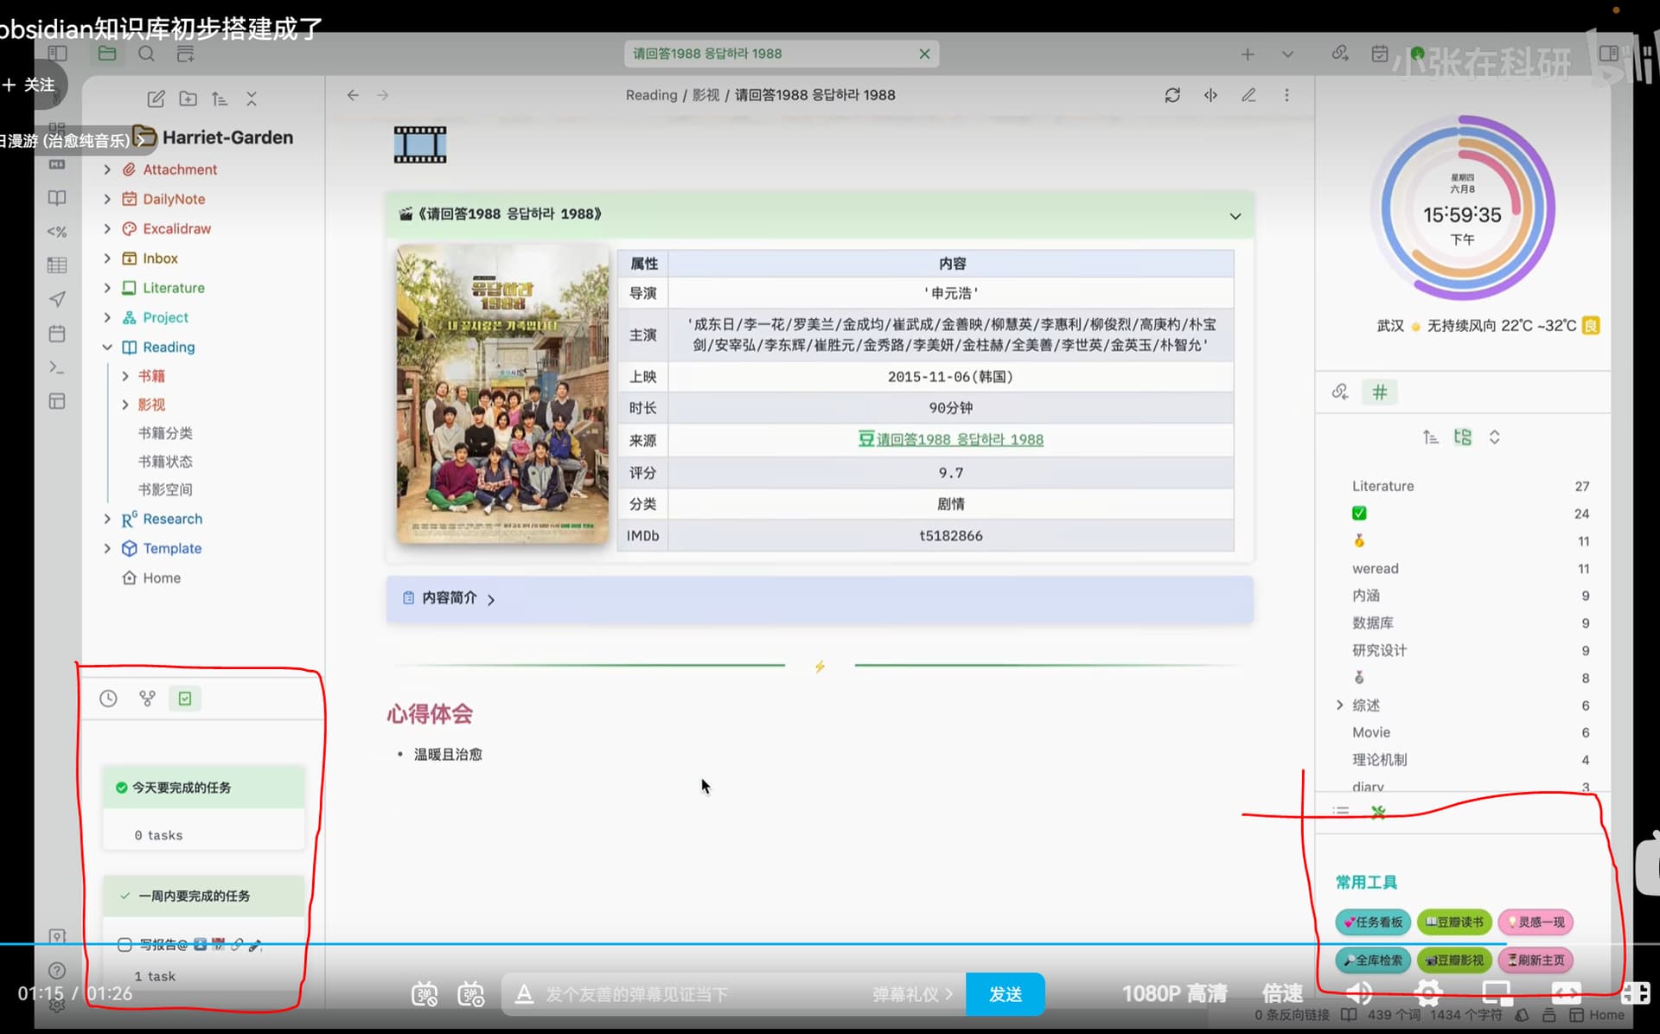This screenshot has width=1660, height=1034.
Task: Show the tasks checkbox tab in lower-left panel
Action: [x=185, y=699]
